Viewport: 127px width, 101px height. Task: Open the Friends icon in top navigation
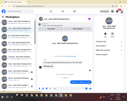[x=63, y=11]
